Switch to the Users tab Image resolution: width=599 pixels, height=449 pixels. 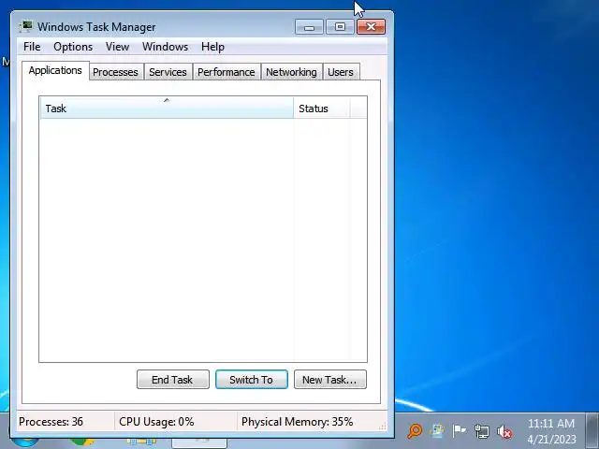[341, 72]
